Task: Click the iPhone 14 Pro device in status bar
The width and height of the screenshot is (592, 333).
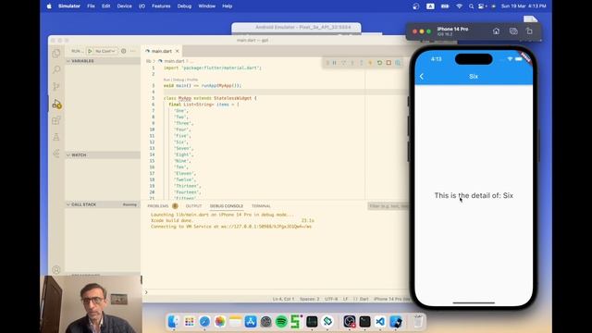Action: point(391,299)
